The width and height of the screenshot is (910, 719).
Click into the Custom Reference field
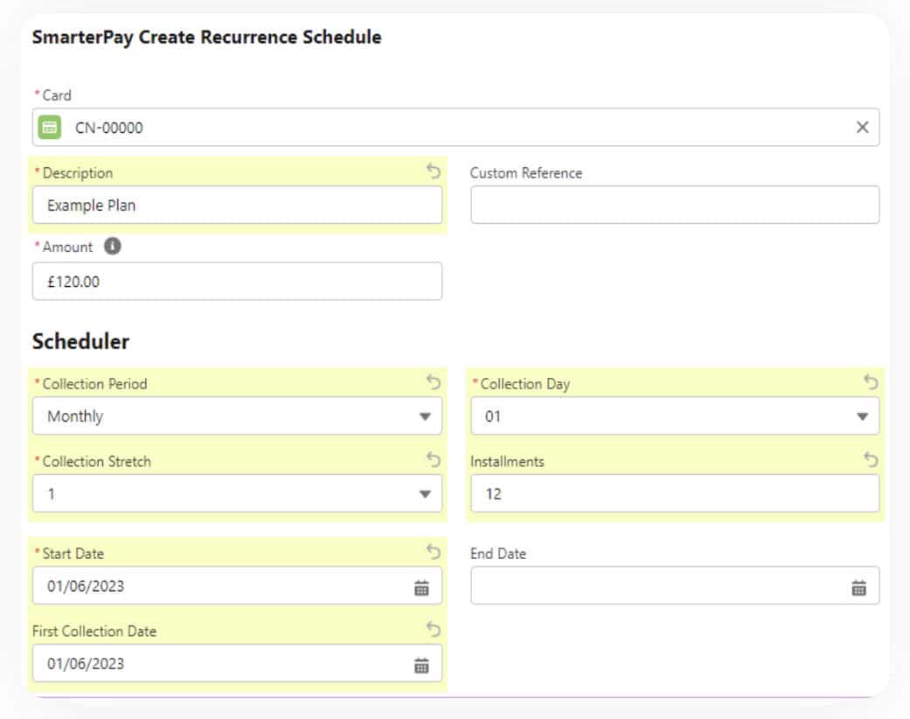(674, 205)
